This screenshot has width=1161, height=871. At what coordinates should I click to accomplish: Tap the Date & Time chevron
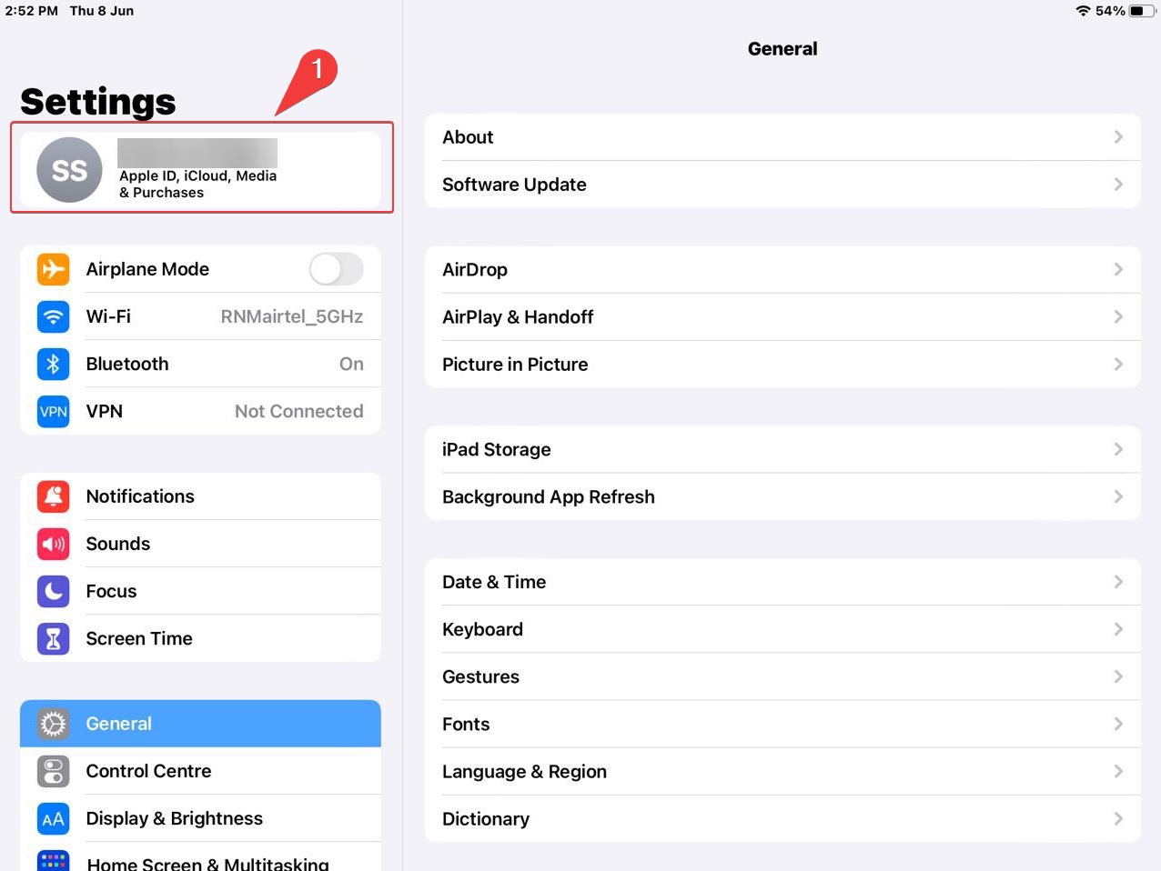point(1118,583)
